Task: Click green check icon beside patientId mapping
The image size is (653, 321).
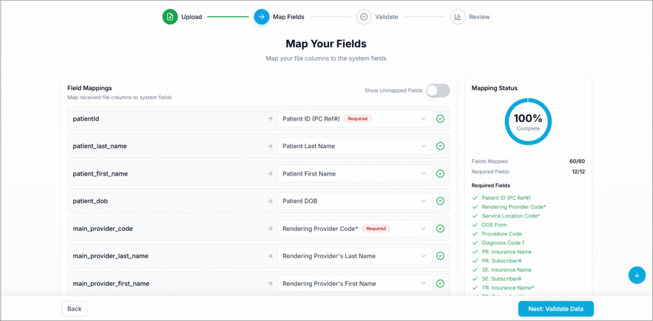Action: click(440, 119)
